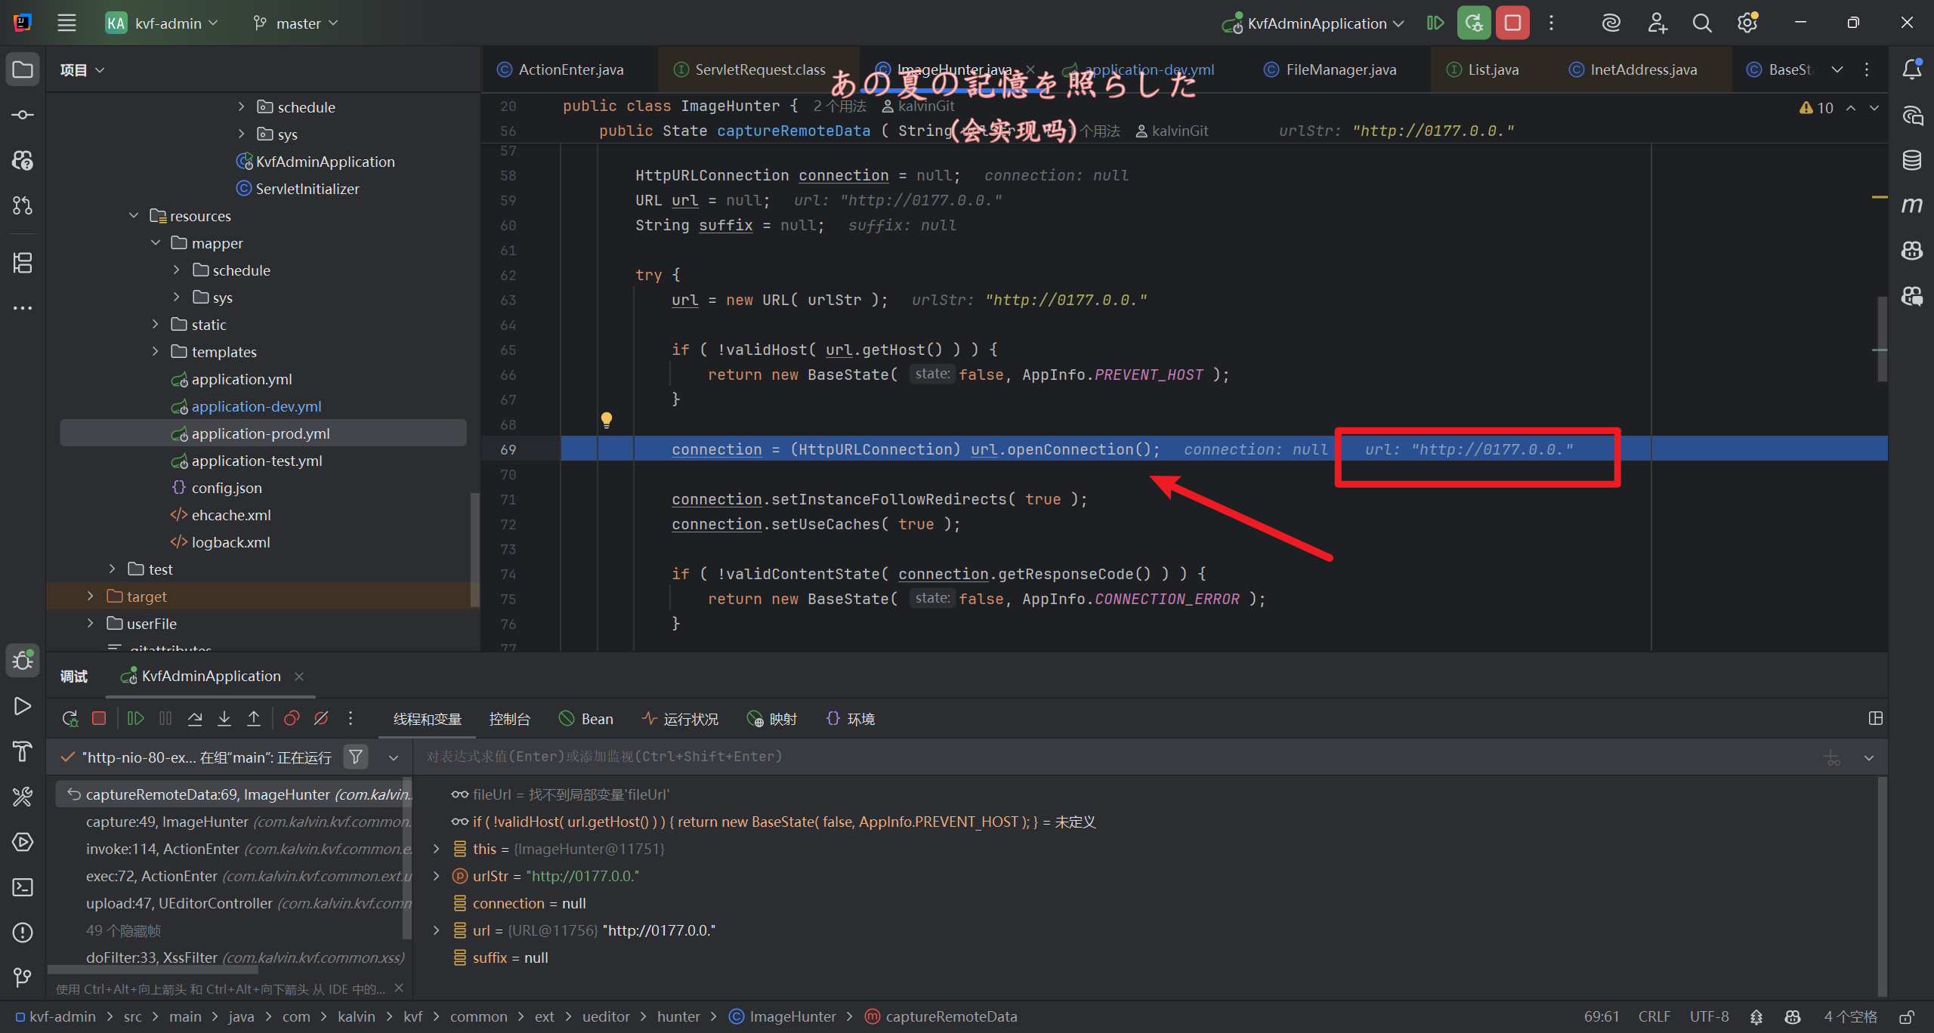Image resolution: width=1934 pixels, height=1033 pixels.
Task: Open the Debug tool window icon
Action: [x=23, y=660]
